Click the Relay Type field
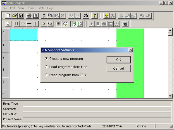 pyautogui.click(x=97, y=104)
